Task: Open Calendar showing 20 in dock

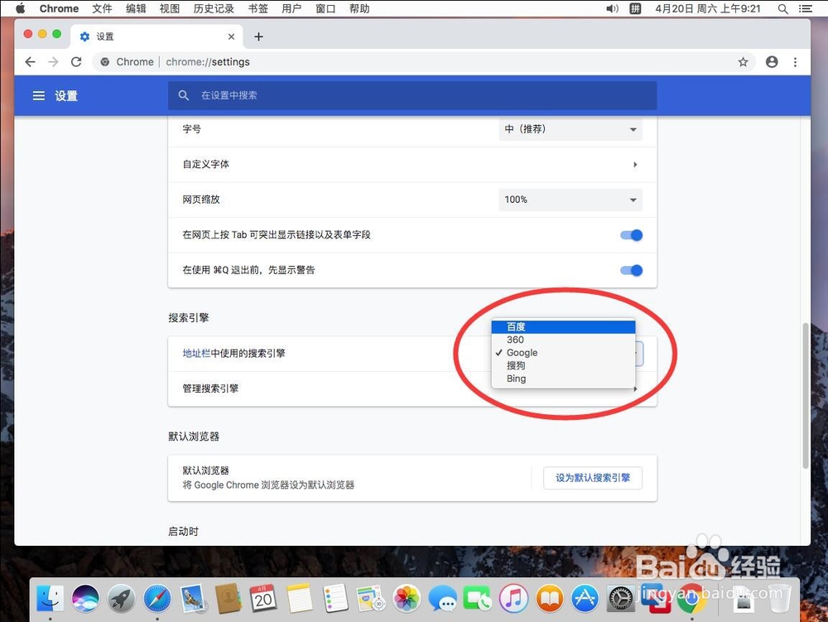Action: (263, 598)
